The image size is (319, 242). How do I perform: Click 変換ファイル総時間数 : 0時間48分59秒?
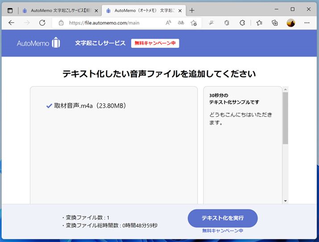point(110,226)
